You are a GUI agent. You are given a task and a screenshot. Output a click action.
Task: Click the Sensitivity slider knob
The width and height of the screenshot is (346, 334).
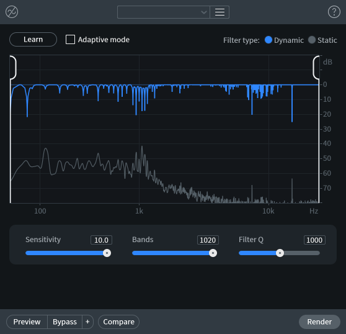[x=107, y=253]
